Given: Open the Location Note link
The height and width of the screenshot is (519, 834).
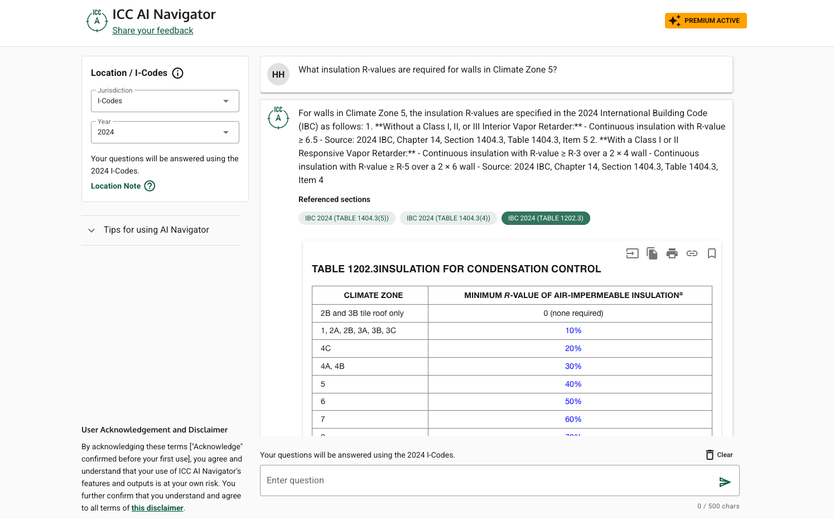Looking at the screenshot, I should [x=116, y=186].
